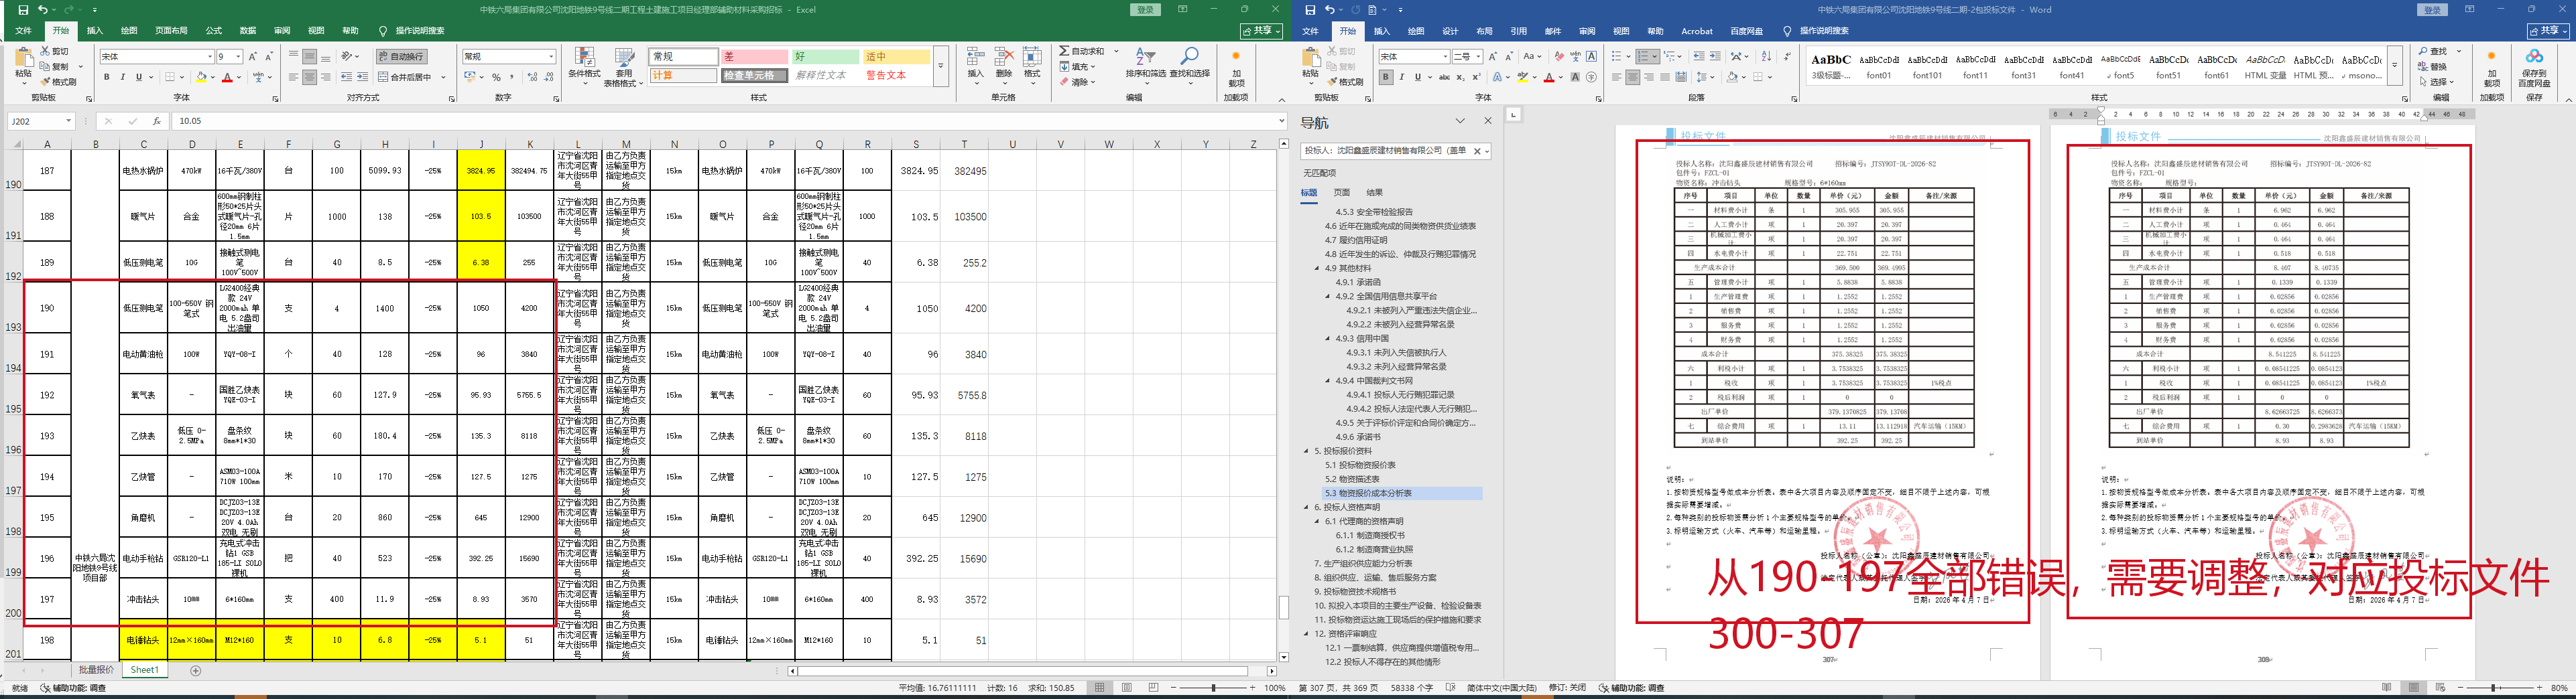
Task: Switch to 页面 tab in navigation pane
Action: click(1342, 193)
